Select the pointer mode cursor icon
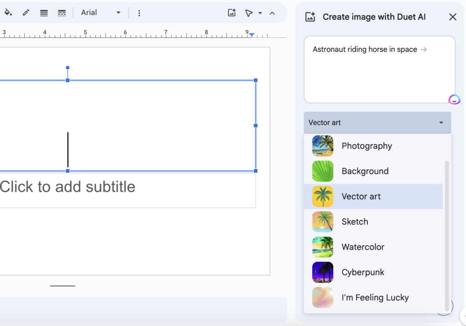The image size is (466, 326). click(248, 13)
